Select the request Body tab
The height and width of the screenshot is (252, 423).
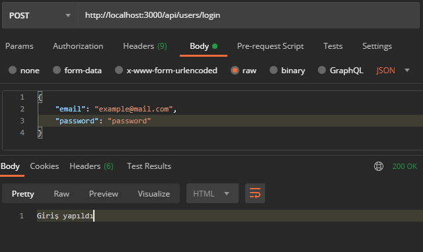[x=204, y=46]
